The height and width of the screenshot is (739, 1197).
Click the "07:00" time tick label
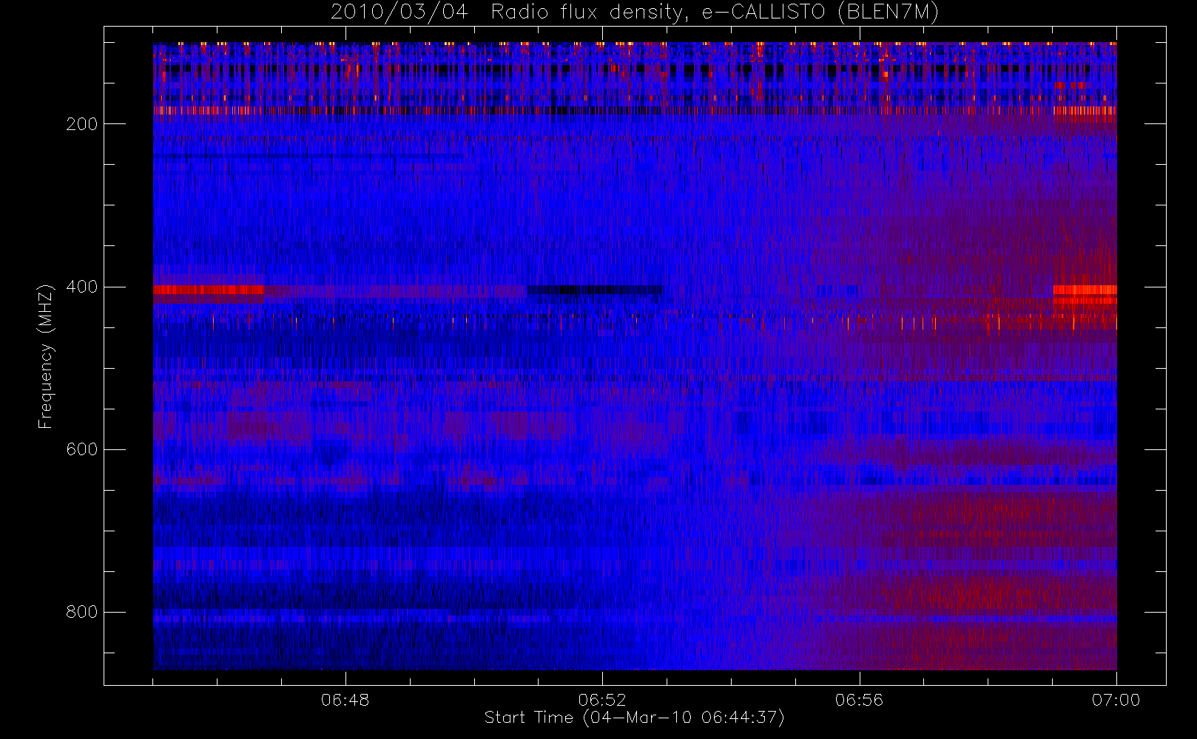(1116, 700)
